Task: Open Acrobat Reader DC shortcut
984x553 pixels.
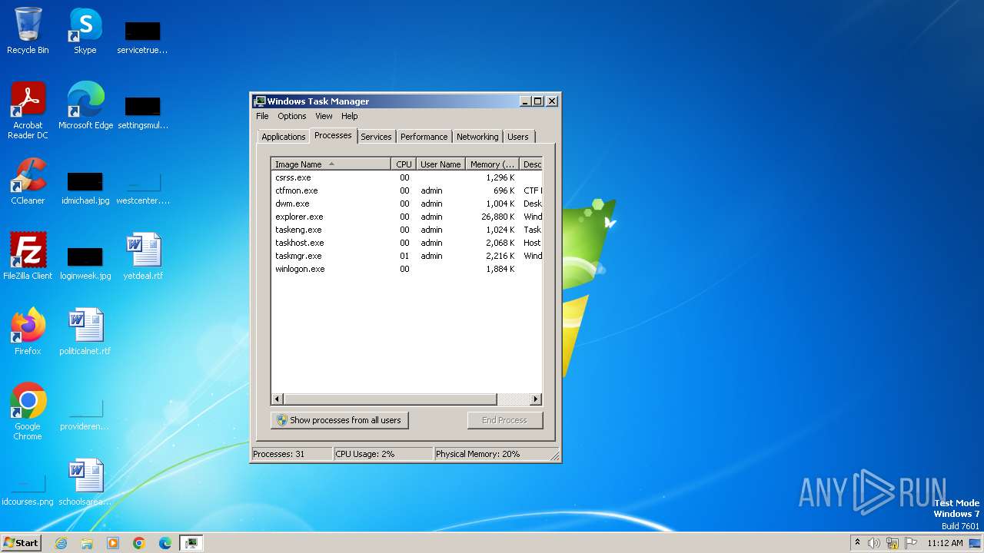Action: (x=28, y=110)
